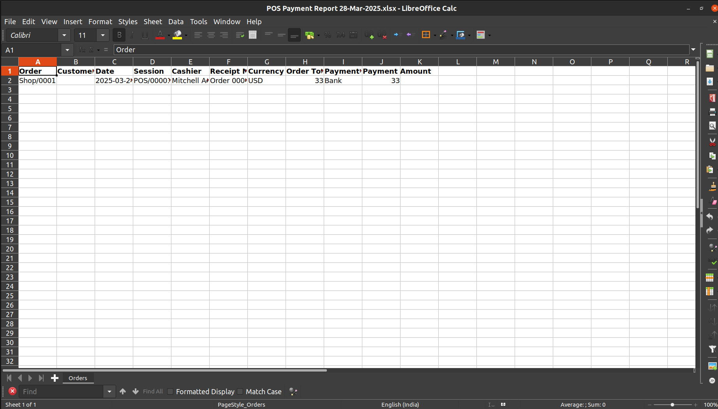Close the Find toolbar
718x409 pixels.
coord(12,391)
